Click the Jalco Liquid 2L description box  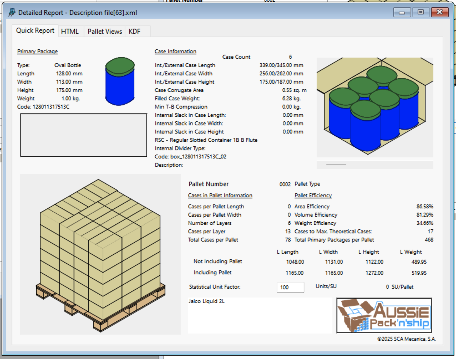point(260,315)
